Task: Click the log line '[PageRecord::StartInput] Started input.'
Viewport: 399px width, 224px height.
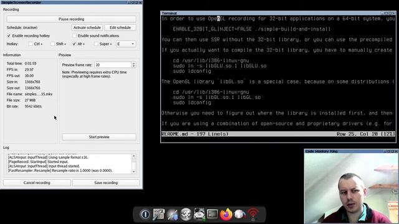Action: [x=38, y=162]
